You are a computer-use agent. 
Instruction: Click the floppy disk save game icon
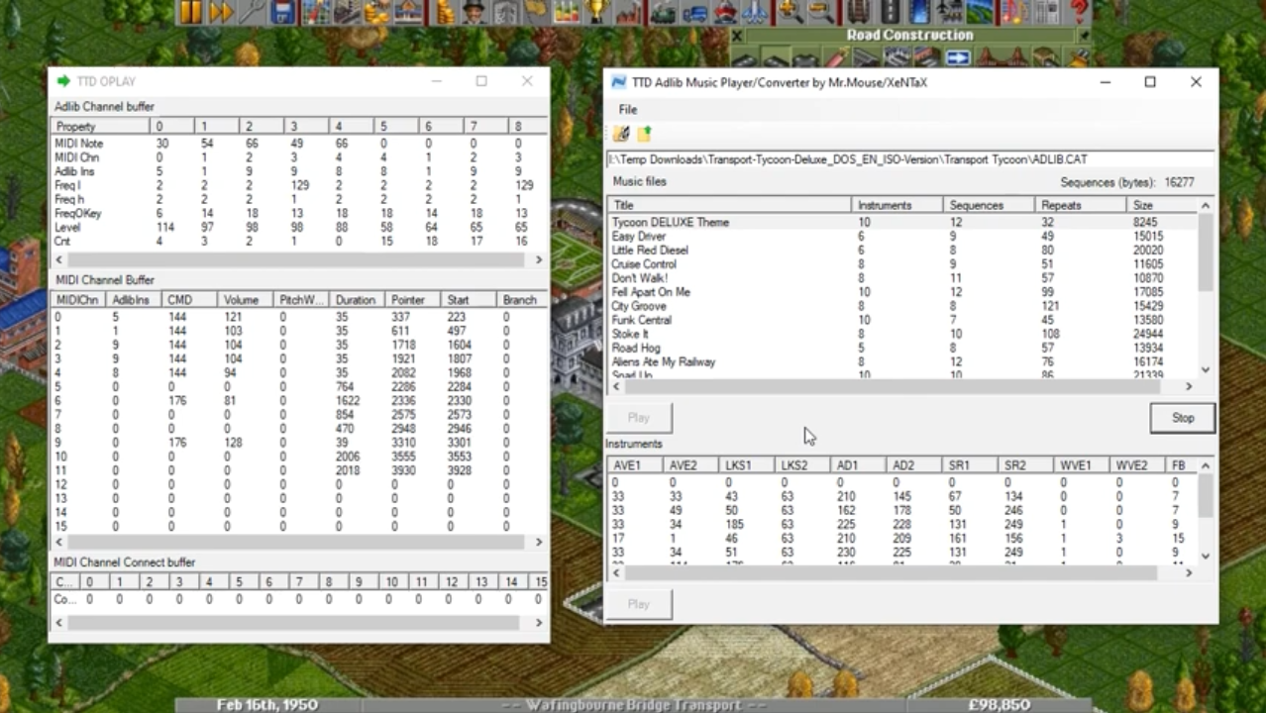coord(283,12)
